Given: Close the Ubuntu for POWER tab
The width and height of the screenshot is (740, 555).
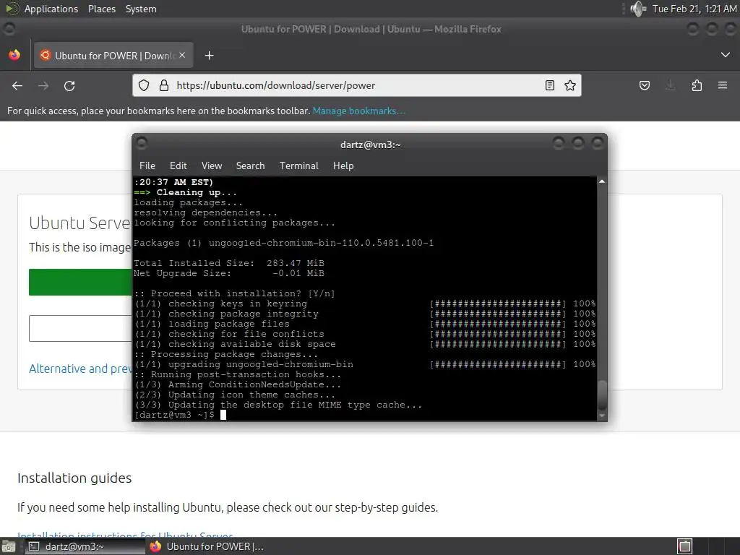Looking at the screenshot, I should (182, 55).
